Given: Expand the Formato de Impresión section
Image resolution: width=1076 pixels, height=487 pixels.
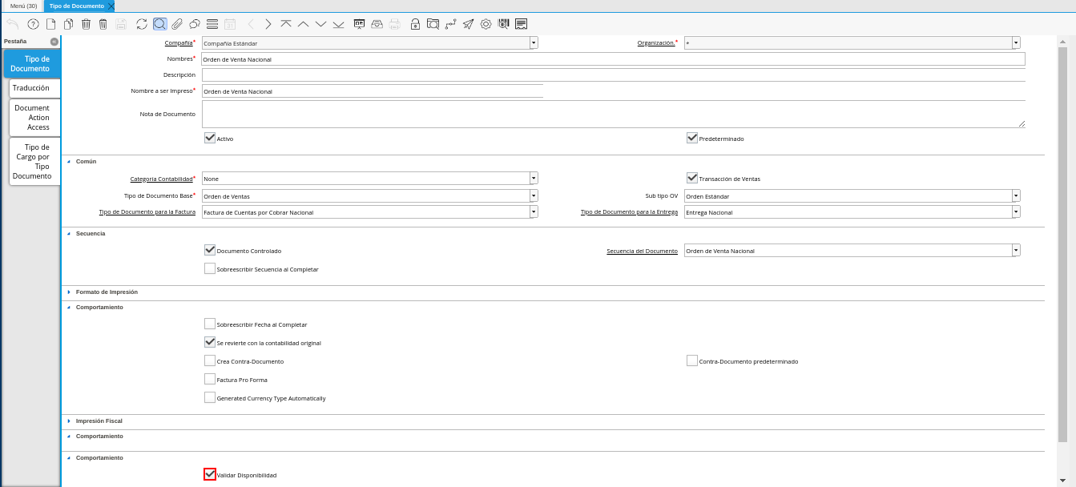Looking at the screenshot, I should coord(69,292).
